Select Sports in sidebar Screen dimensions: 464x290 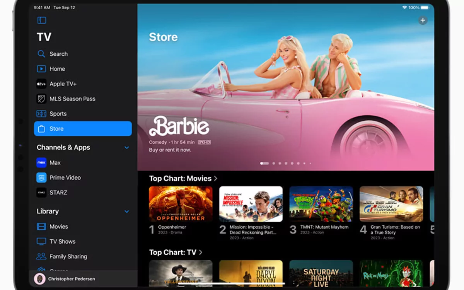[83, 114]
